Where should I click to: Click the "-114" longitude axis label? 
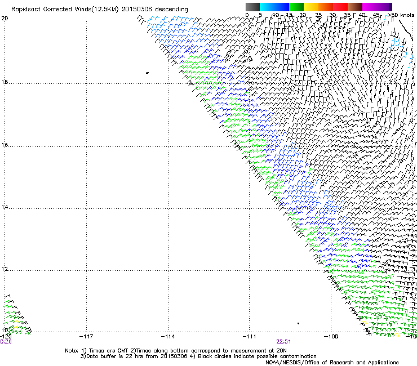(168, 337)
